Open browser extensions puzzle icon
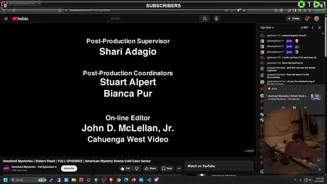This screenshot has width=327, height=184. tap(276, 10)
